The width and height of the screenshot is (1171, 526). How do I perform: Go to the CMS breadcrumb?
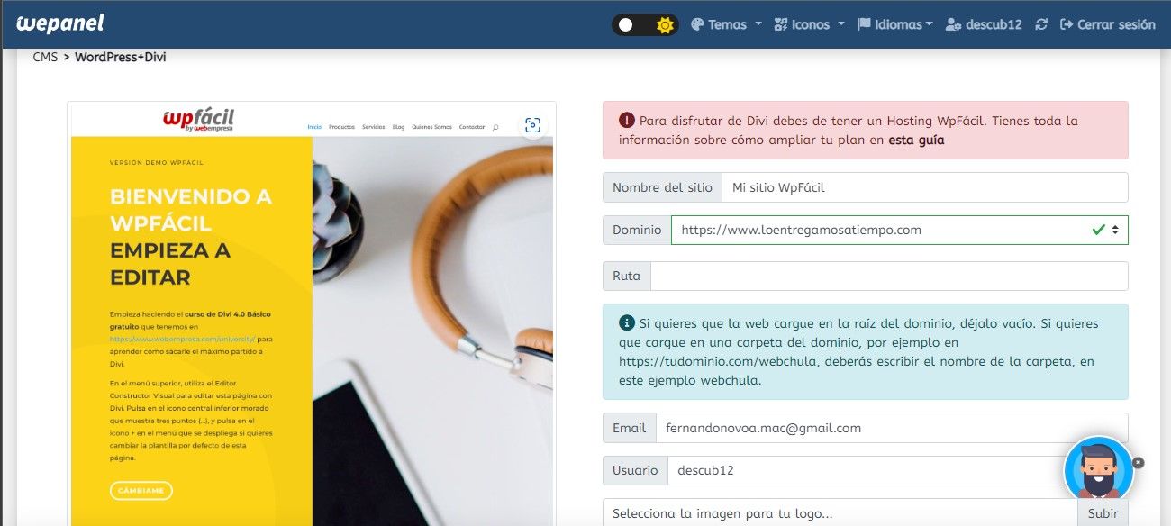point(45,57)
